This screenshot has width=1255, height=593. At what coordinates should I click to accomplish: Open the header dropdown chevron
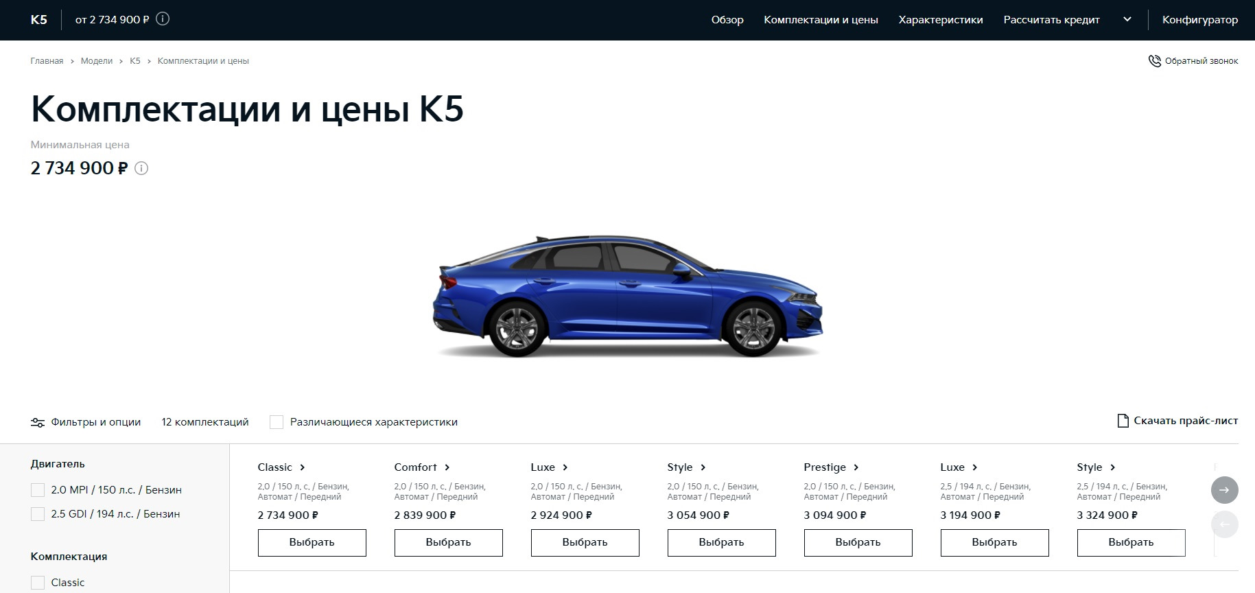1127,19
